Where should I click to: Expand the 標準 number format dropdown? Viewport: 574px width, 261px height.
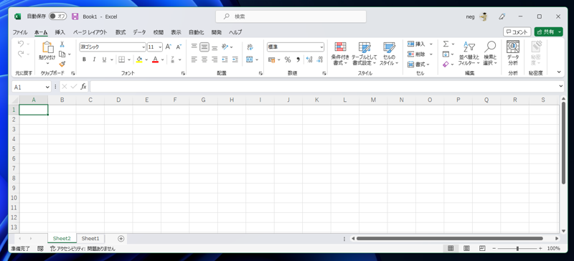tap(321, 47)
